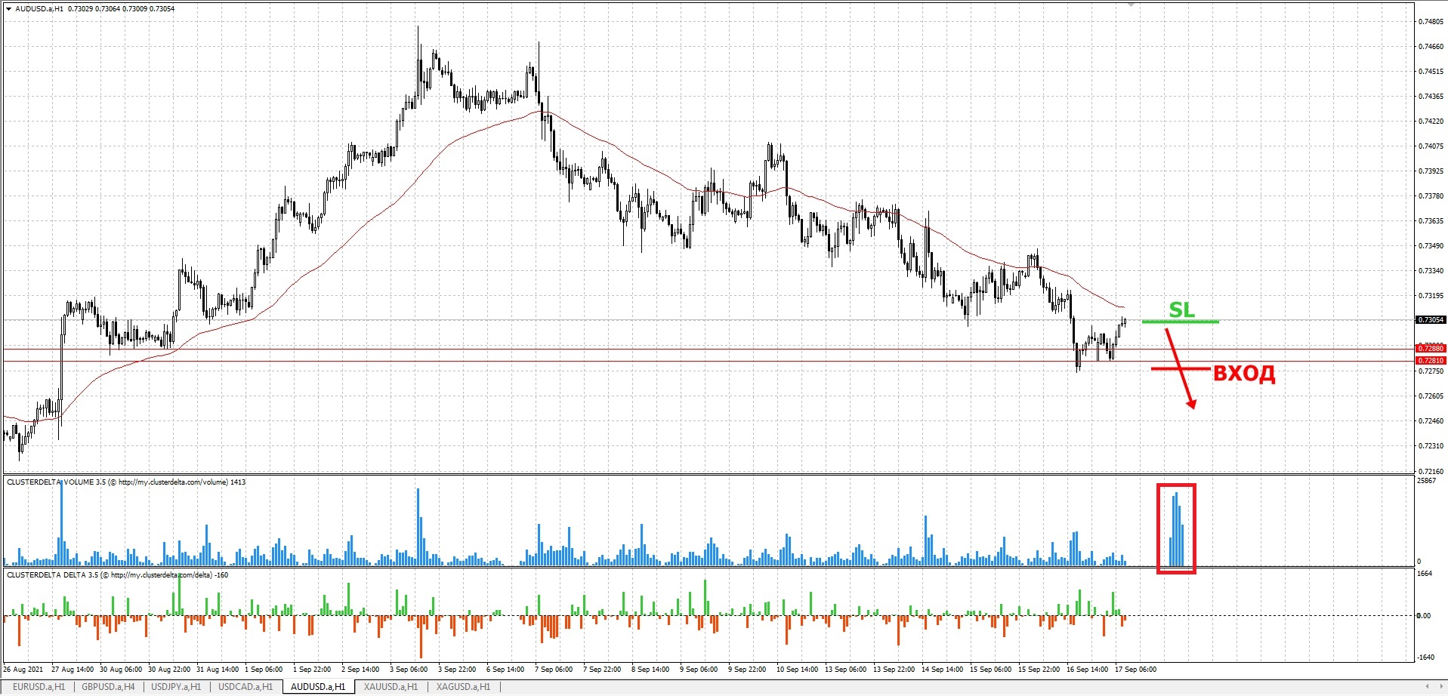The image size is (1448, 696).
Task: Click the red 0.72880 price level label
Action: pos(1431,348)
